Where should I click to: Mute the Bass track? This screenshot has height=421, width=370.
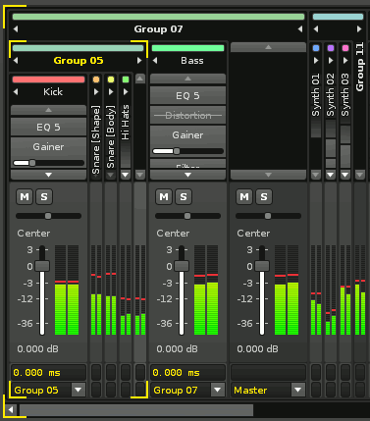(164, 197)
